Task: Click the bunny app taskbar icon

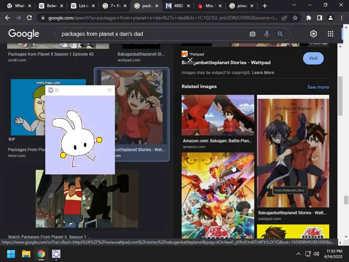Action: [x=56, y=254]
